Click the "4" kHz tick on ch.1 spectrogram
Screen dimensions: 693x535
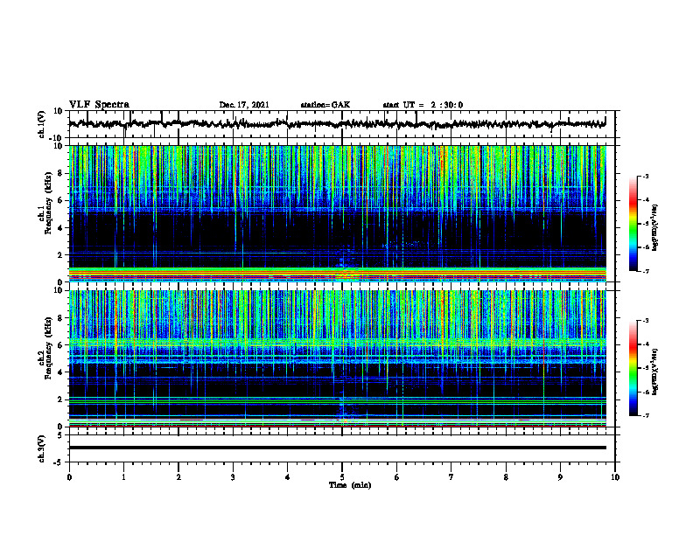tap(61, 228)
